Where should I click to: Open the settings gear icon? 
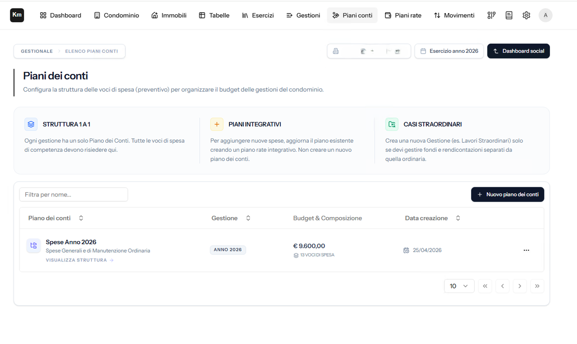tap(527, 15)
